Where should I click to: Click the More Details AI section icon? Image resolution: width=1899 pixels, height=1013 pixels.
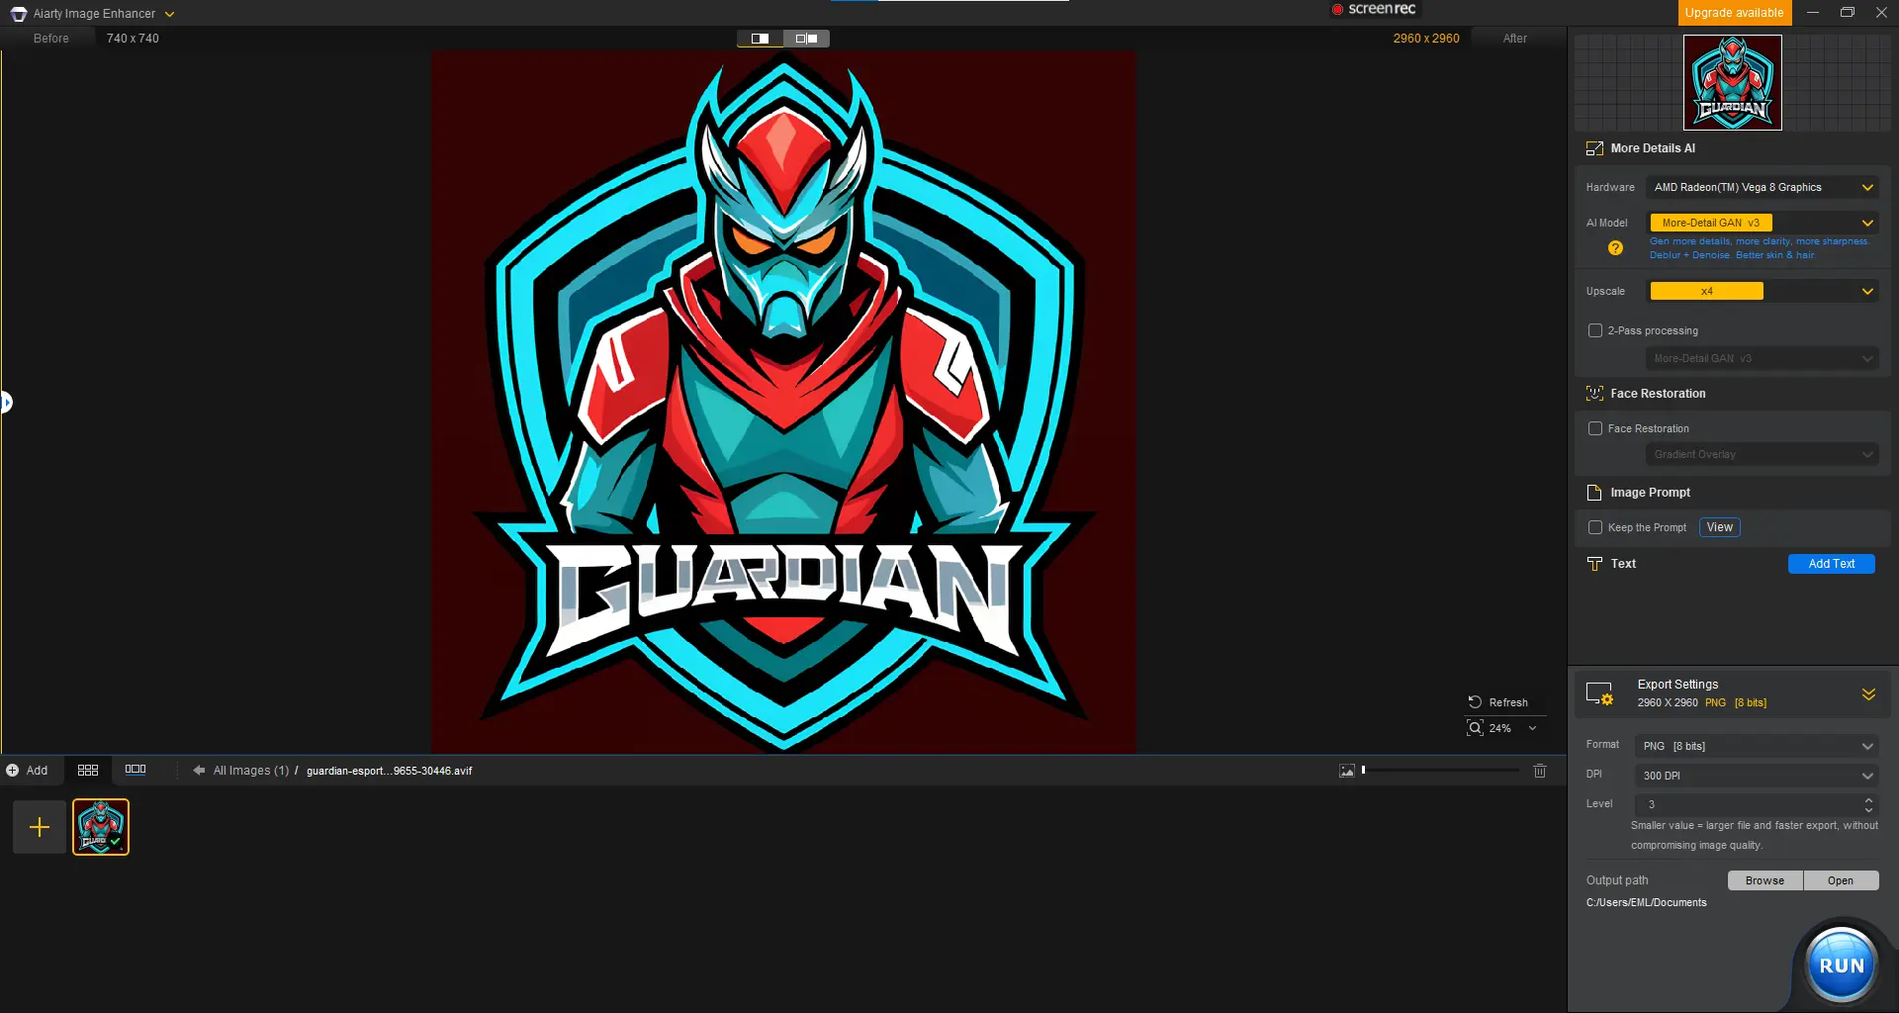tap(1594, 148)
